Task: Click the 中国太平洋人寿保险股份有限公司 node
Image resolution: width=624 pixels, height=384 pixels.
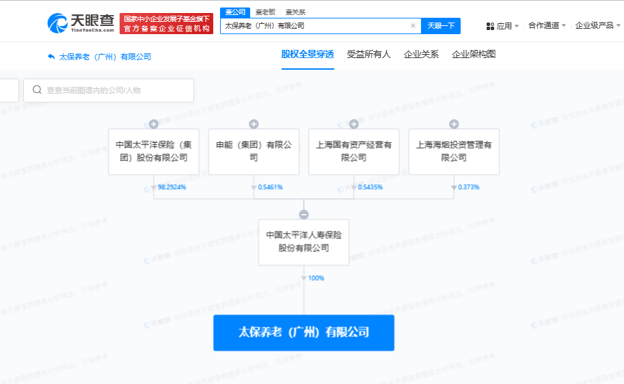Action: click(x=303, y=242)
